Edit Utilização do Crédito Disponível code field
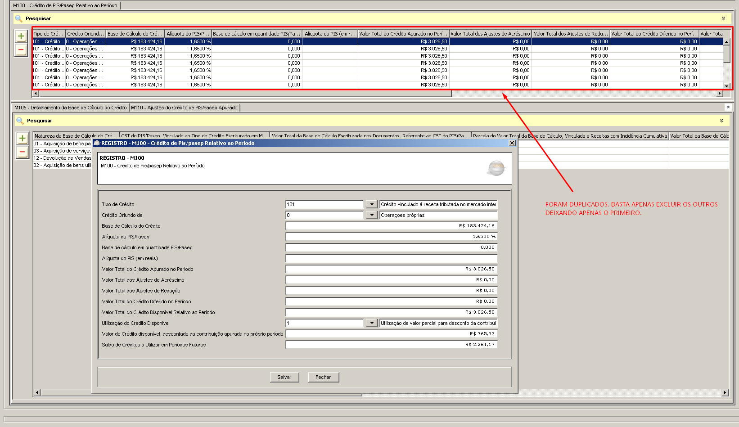This screenshot has height=427, width=739. tap(324, 323)
